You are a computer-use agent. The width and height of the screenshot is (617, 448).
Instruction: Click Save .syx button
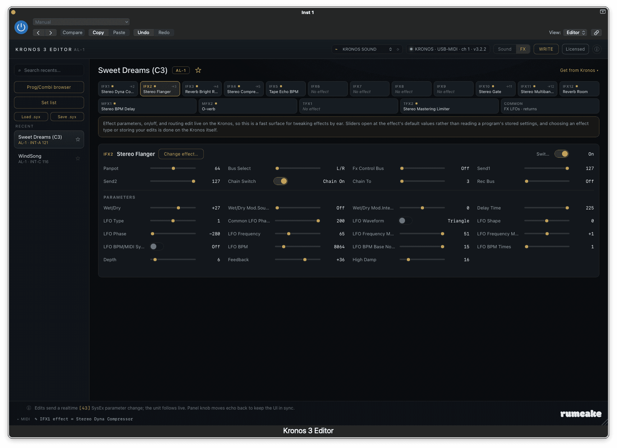(x=67, y=117)
